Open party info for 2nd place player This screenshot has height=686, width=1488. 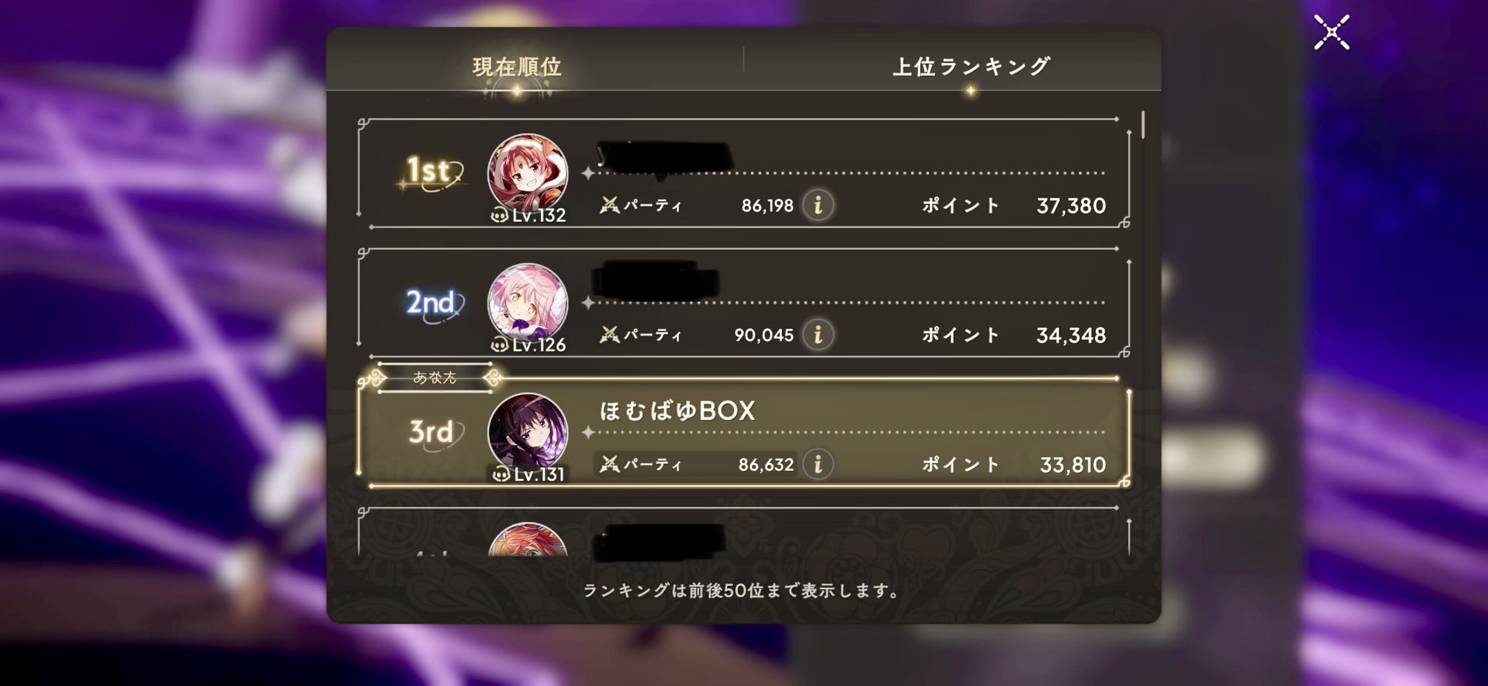click(818, 335)
